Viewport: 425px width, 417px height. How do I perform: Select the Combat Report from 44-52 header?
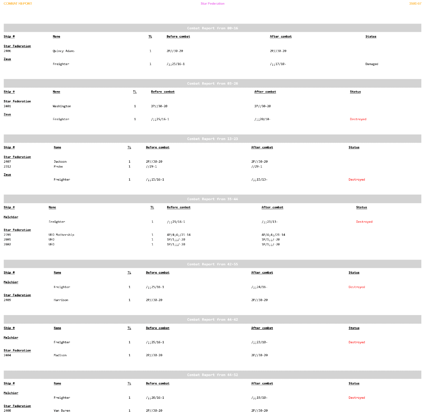[212, 375]
